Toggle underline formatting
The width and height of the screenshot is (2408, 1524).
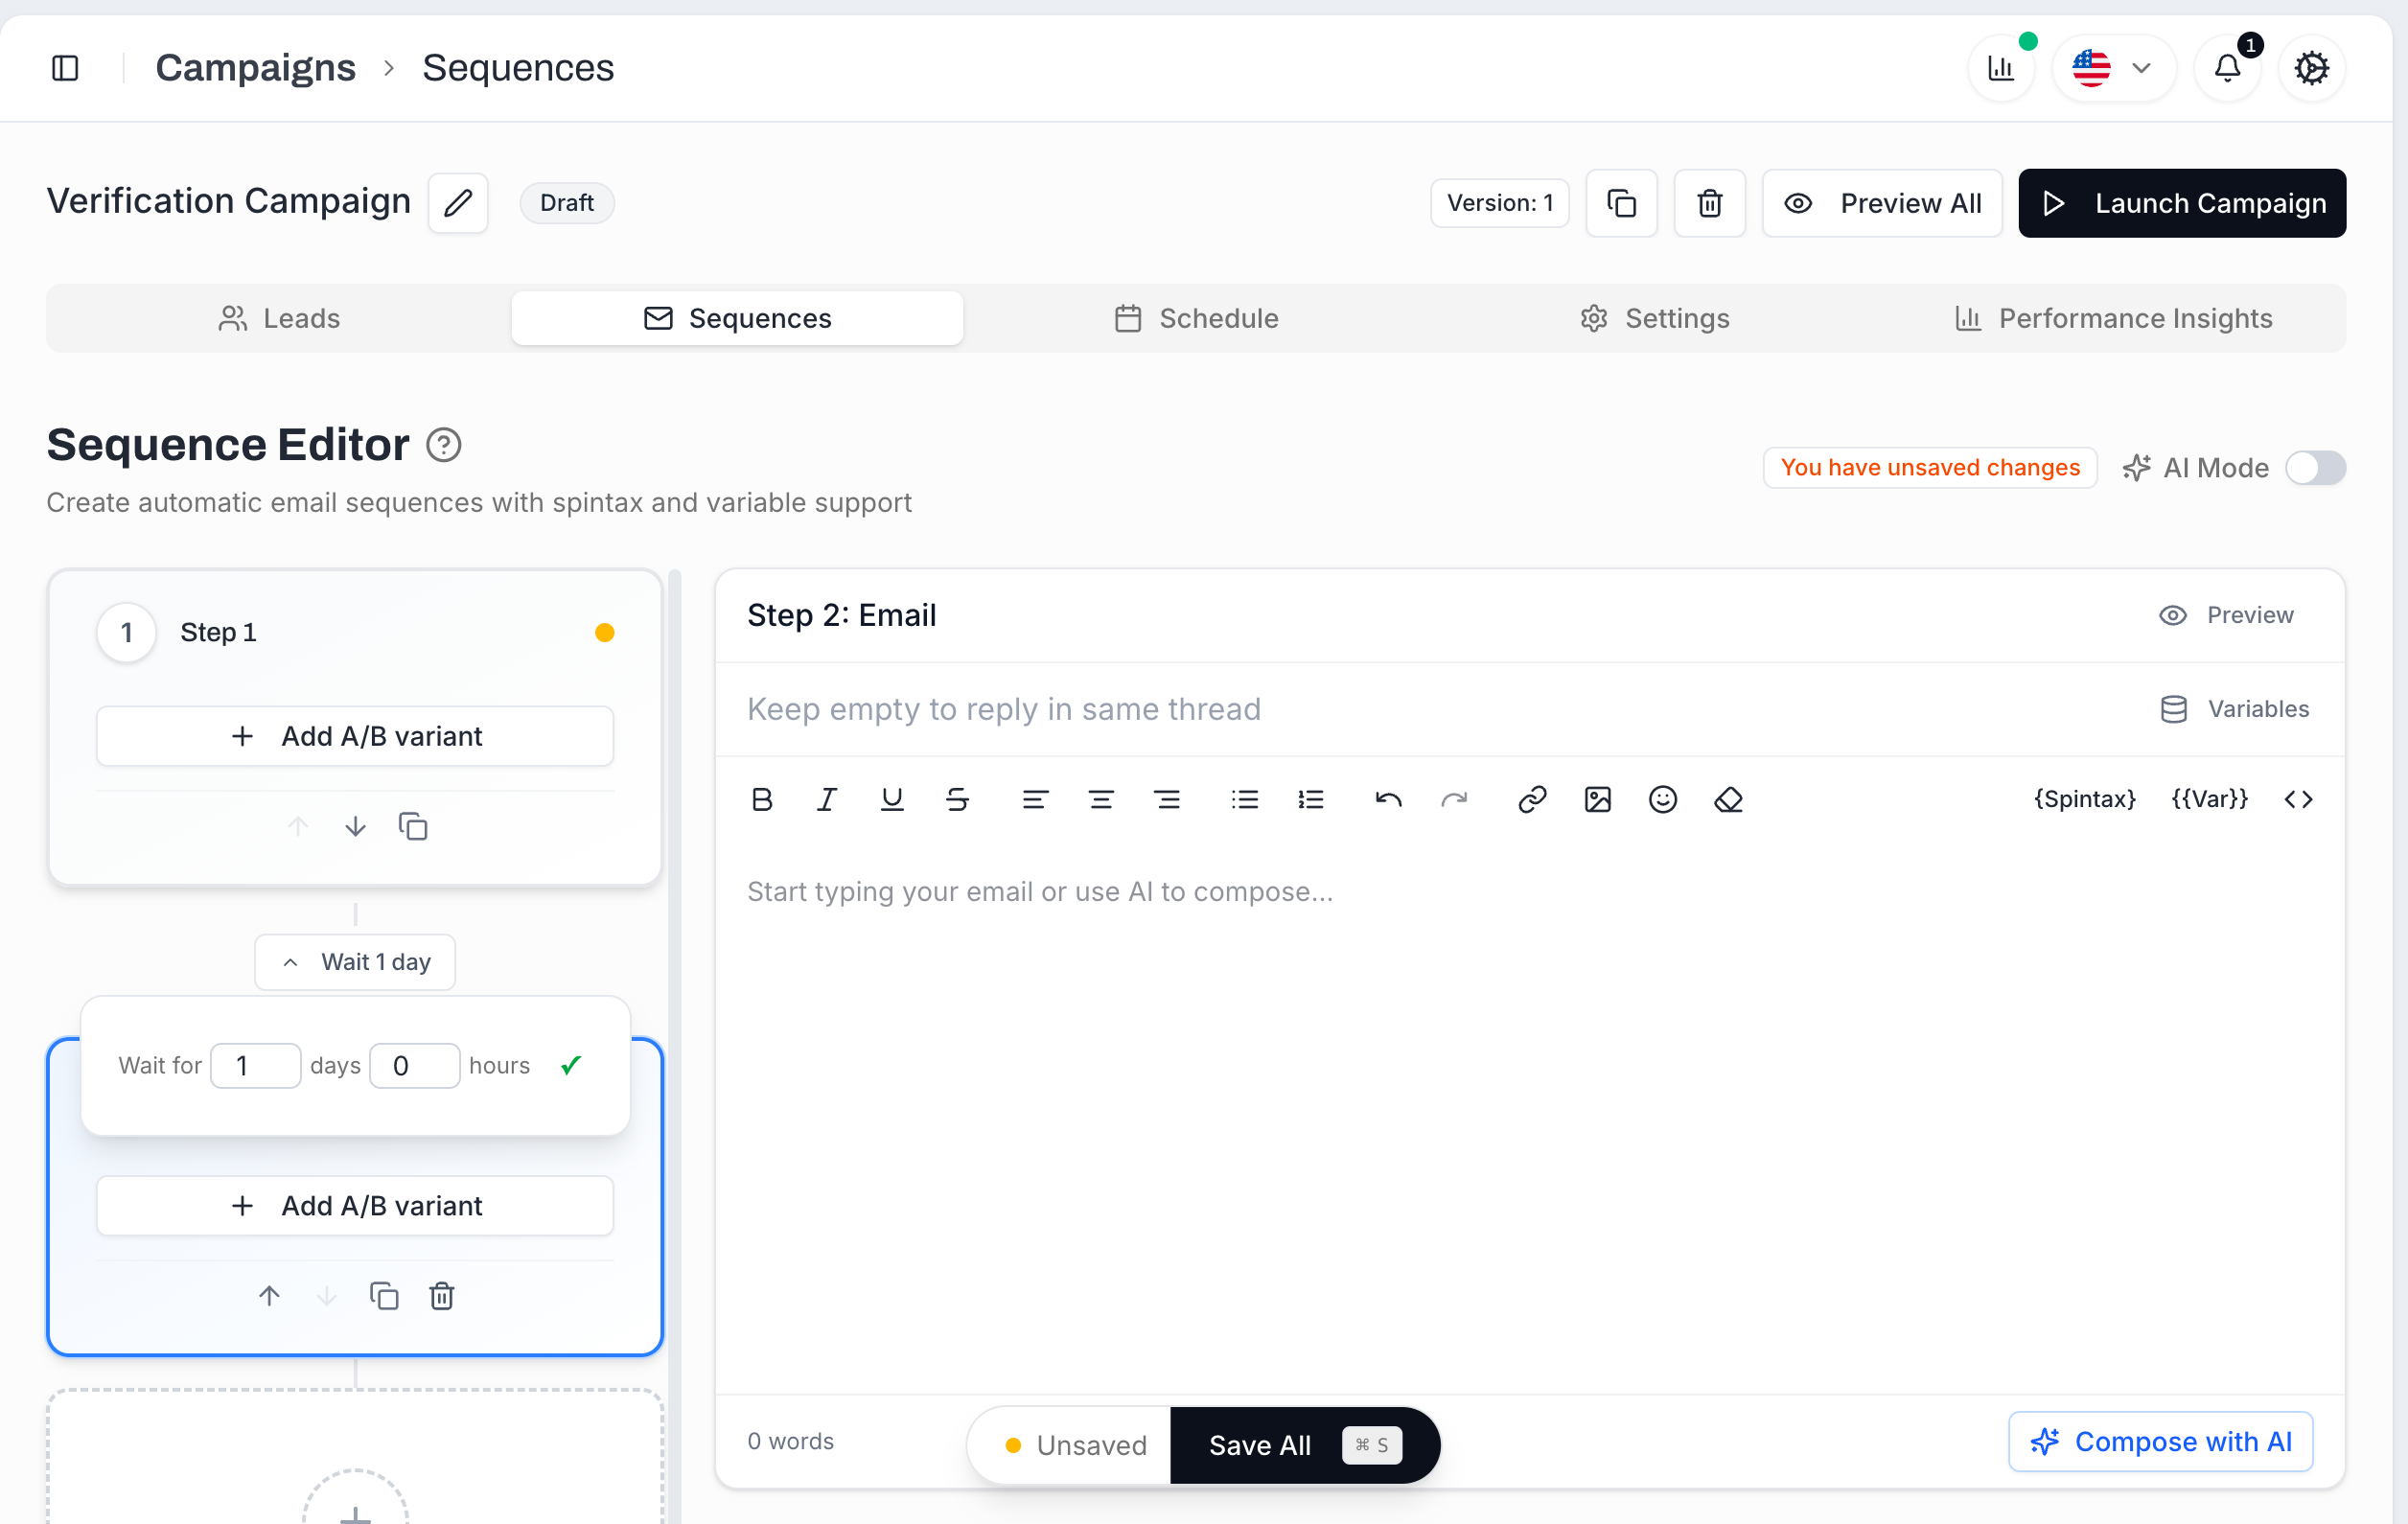(892, 800)
